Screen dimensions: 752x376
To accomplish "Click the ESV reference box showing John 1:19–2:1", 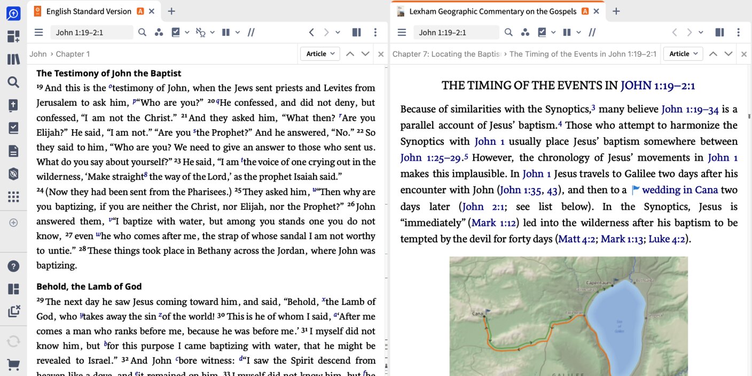I will (92, 33).
